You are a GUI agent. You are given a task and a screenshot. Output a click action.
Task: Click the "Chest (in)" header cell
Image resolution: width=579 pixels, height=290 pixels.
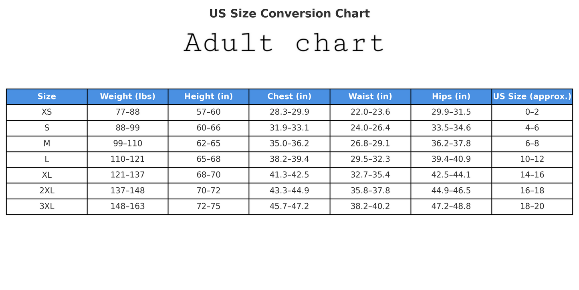[289, 97]
